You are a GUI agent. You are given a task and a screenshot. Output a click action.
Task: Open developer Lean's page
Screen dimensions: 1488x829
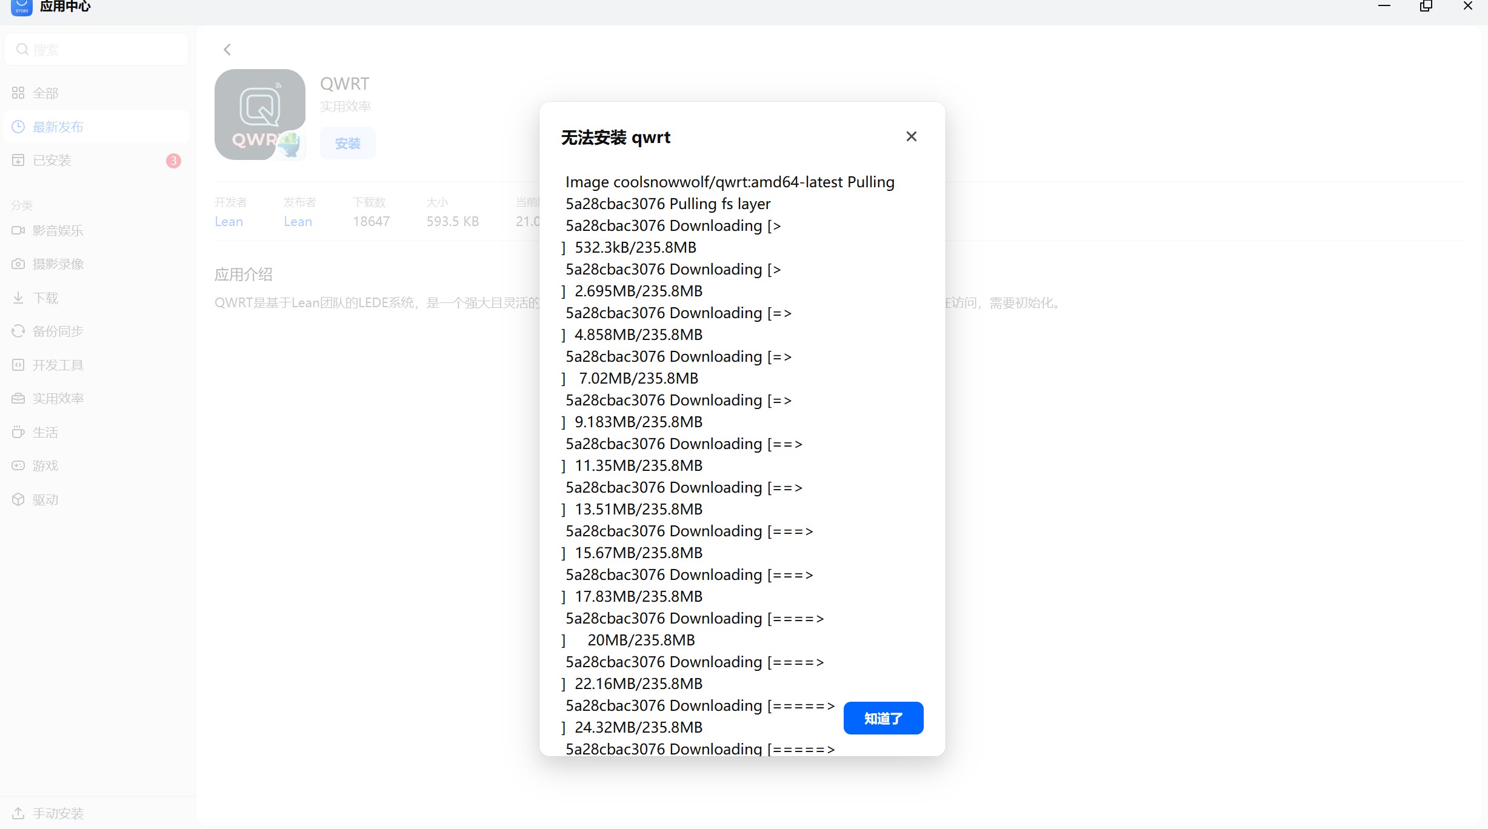(229, 221)
